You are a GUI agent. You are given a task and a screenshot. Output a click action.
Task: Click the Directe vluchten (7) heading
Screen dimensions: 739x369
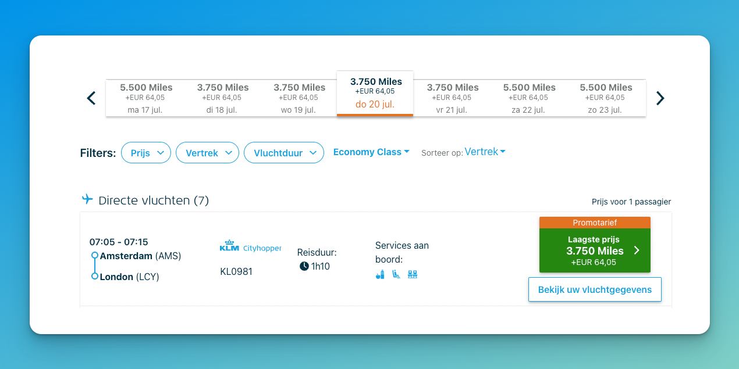[154, 200]
